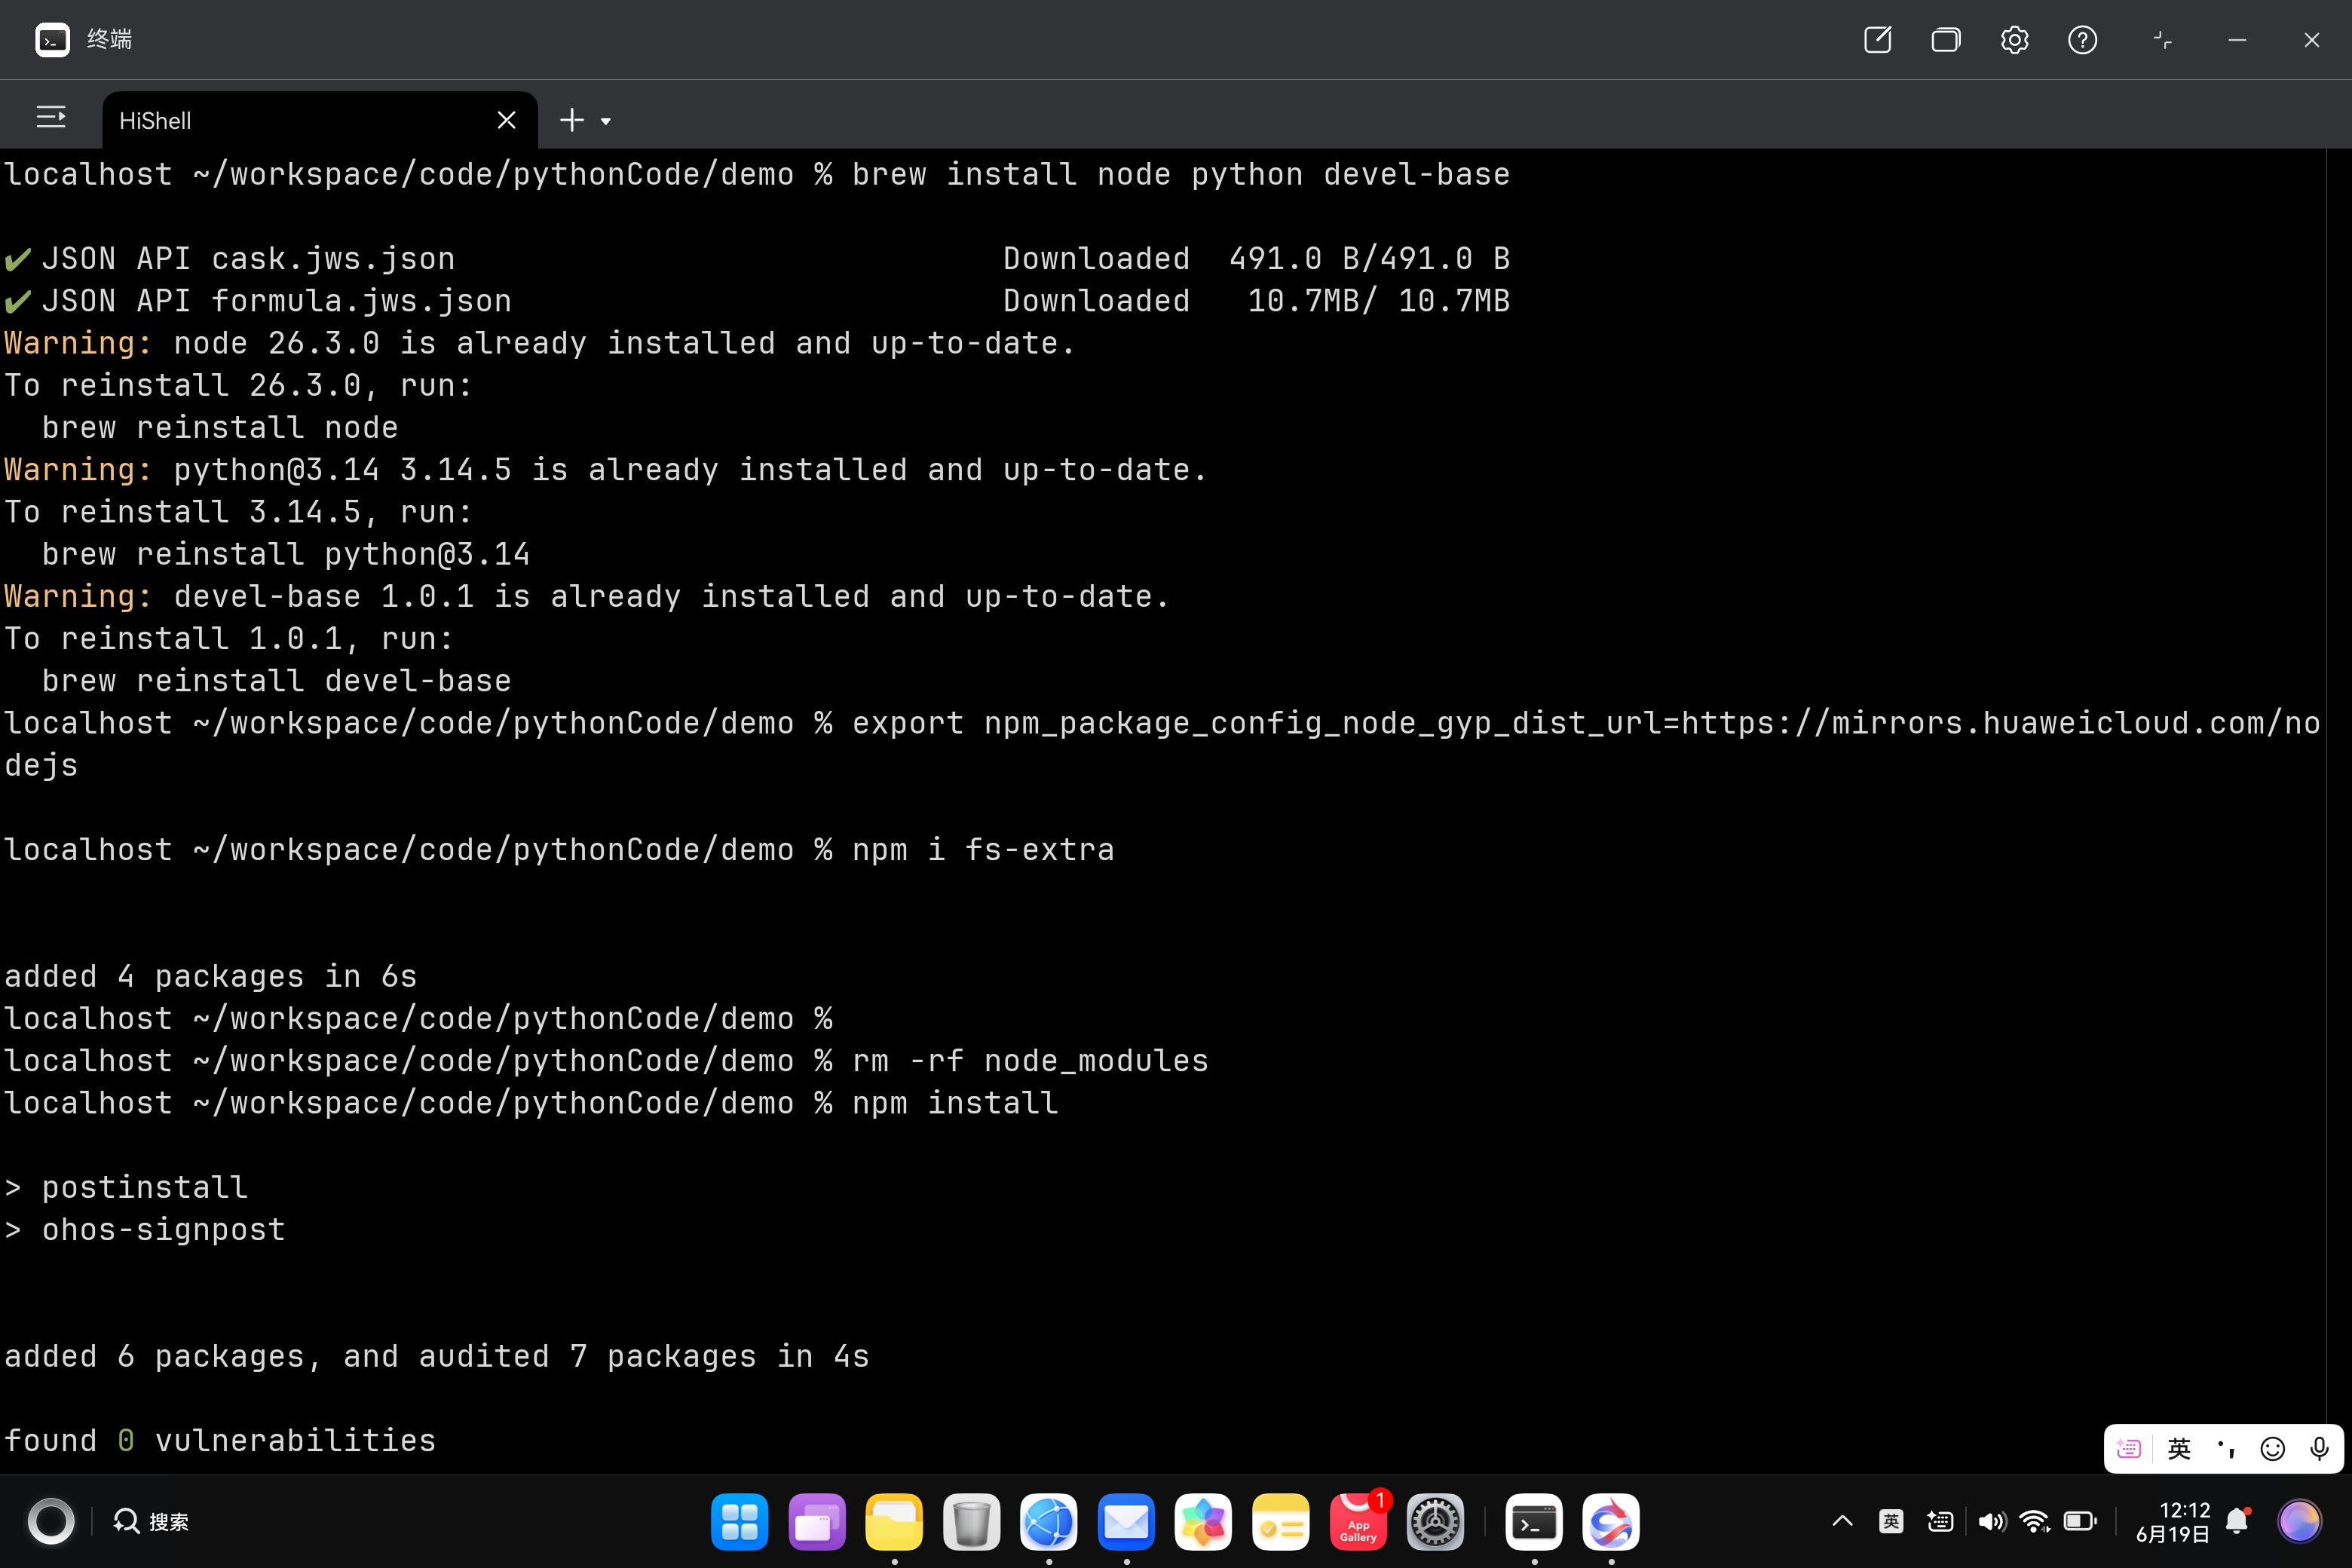Image resolution: width=2352 pixels, height=1568 pixels.
Task: Click 'added 6 packages, and audited 7 packages' line
Action: pyautogui.click(x=437, y=1357)
